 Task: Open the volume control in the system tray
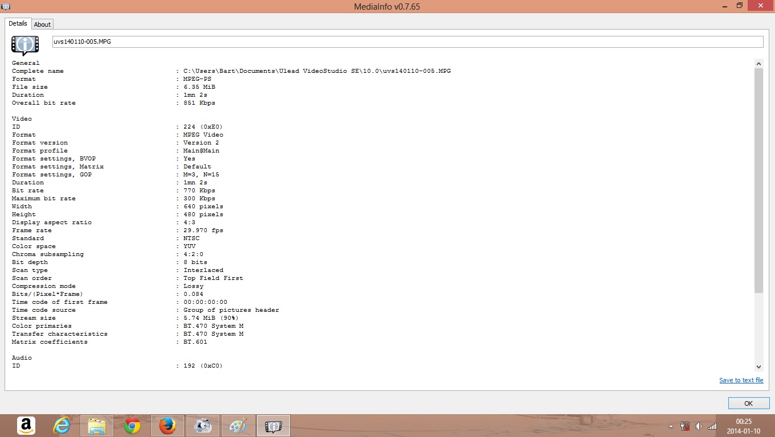[x=699, y=426]
